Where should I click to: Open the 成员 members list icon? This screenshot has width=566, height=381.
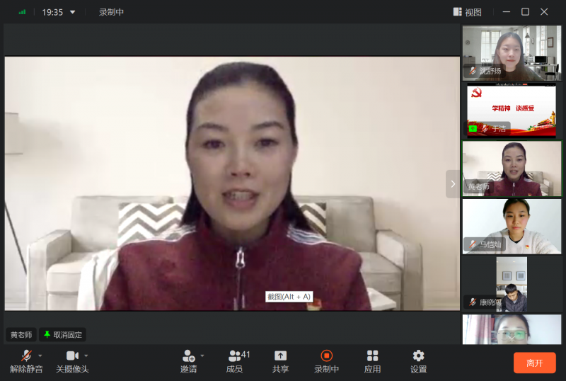point(235,356)
